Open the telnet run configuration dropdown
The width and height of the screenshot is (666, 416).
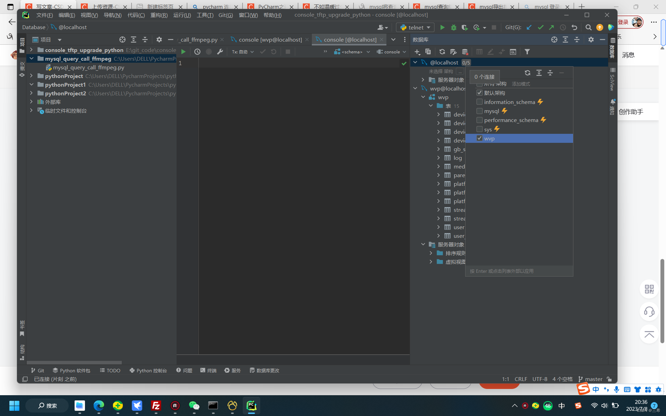point(415,27)
